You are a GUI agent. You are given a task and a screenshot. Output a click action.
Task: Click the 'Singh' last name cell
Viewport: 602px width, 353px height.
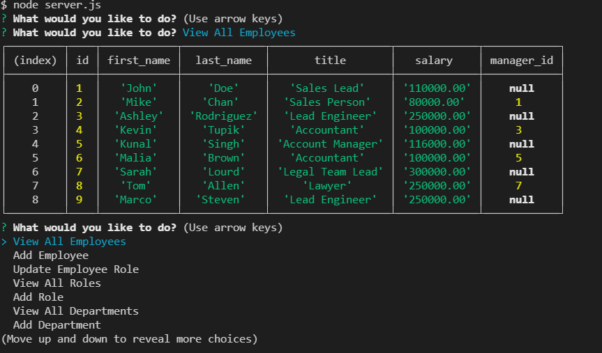(223, 144)
